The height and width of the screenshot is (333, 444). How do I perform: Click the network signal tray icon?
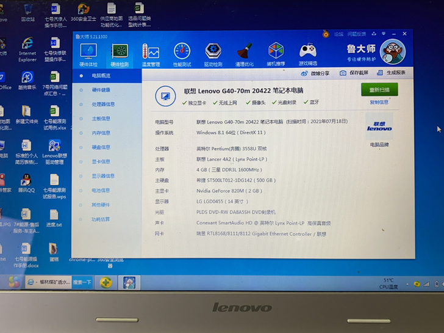coord(426,284)
